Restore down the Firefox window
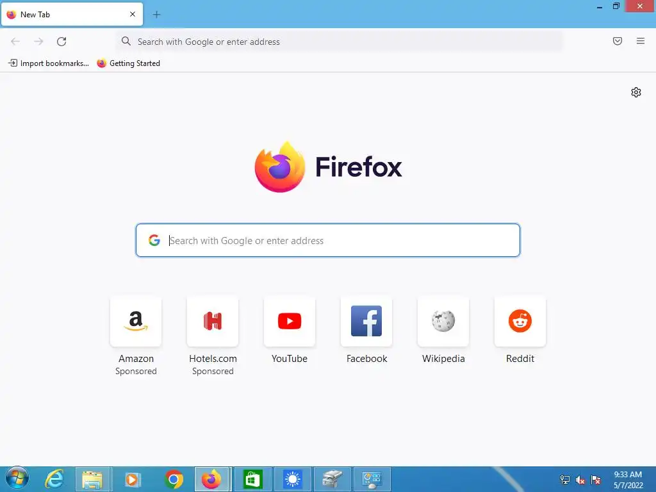656x492 pixels. [616, 6]
